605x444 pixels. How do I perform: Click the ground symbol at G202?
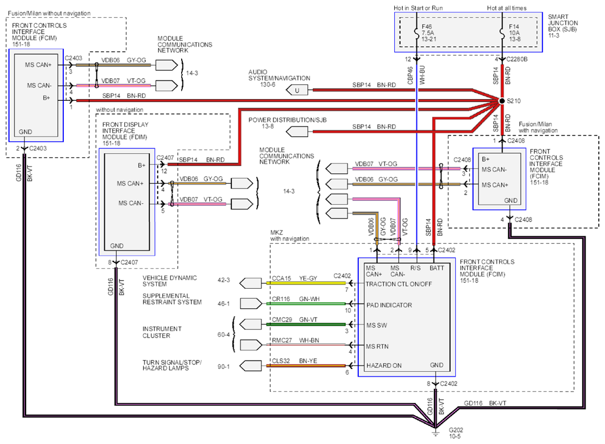[436, 433]
